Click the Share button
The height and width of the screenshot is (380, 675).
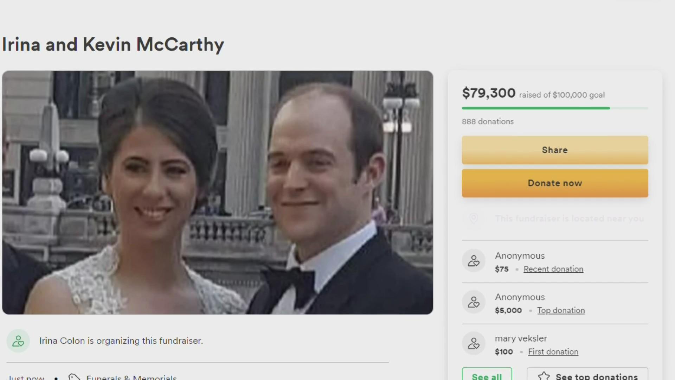pyautogui.click(x=555, y=150)
